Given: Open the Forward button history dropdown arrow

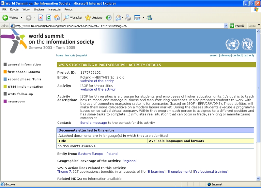Looking at the screenshot, I should coord(35,18).
